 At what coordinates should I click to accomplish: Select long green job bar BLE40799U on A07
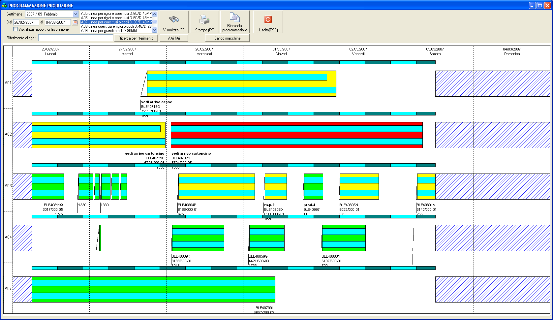[x=153, y=289]
